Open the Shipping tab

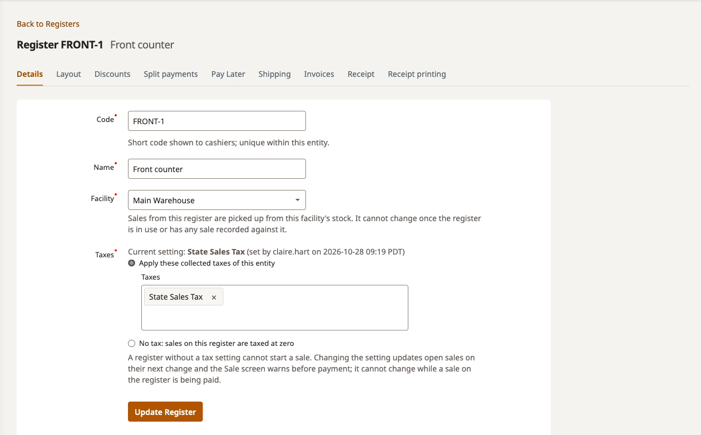(274, 74)
